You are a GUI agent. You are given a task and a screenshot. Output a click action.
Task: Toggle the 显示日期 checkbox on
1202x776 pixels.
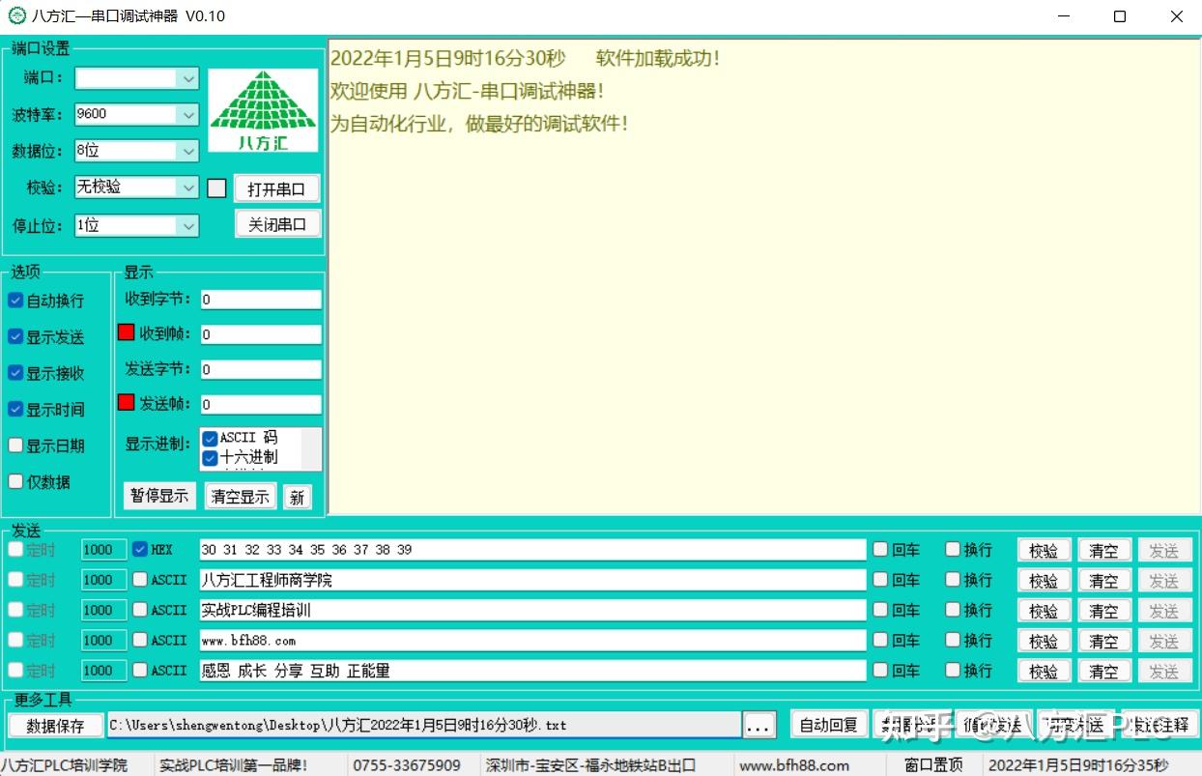[x=14, y=445]
